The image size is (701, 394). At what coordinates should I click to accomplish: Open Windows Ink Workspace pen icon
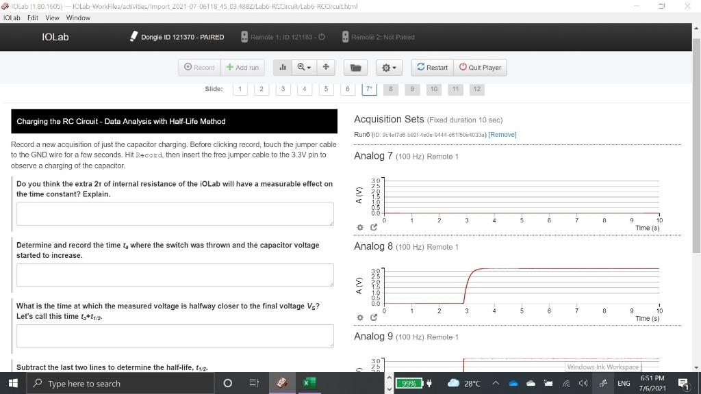602,383
